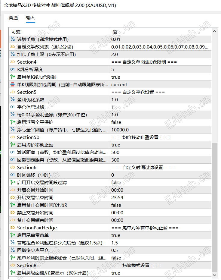Click the bool icon beside 启用禁止交易时间段过滤
This screenshot has height=280, width=221.
click(12, 205)
